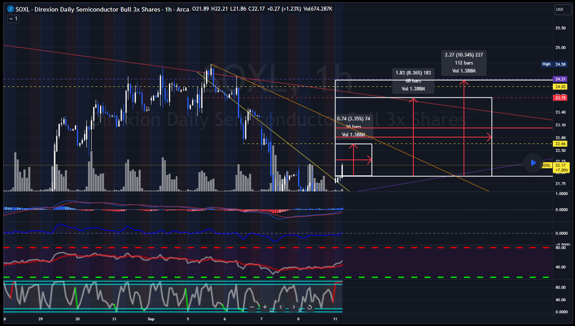Screen dimensions: 575x326
Task: Select the purple 24.21 price label
Action: 560,79
